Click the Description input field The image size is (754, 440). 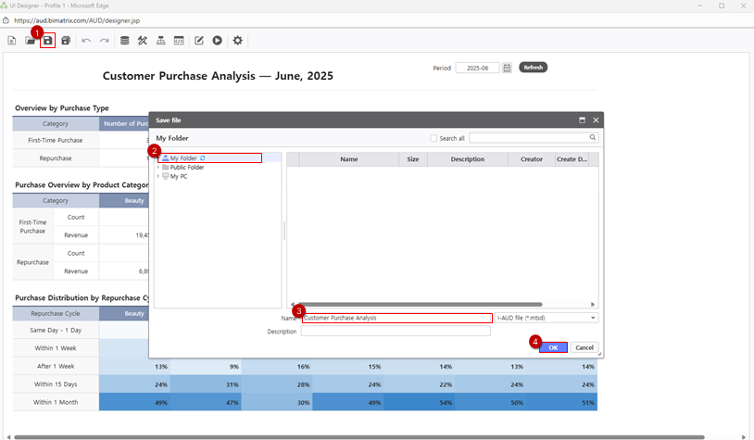click(396, 332)
